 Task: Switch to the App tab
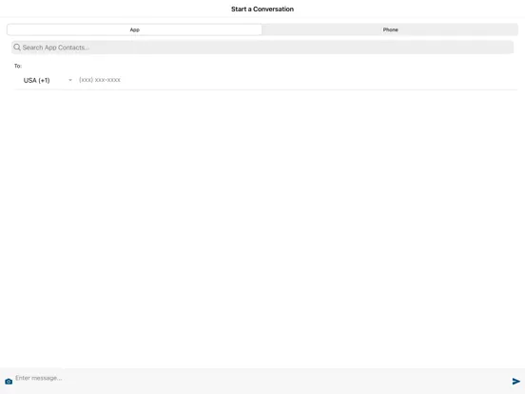pyautogui.click(x=134, y=30)
